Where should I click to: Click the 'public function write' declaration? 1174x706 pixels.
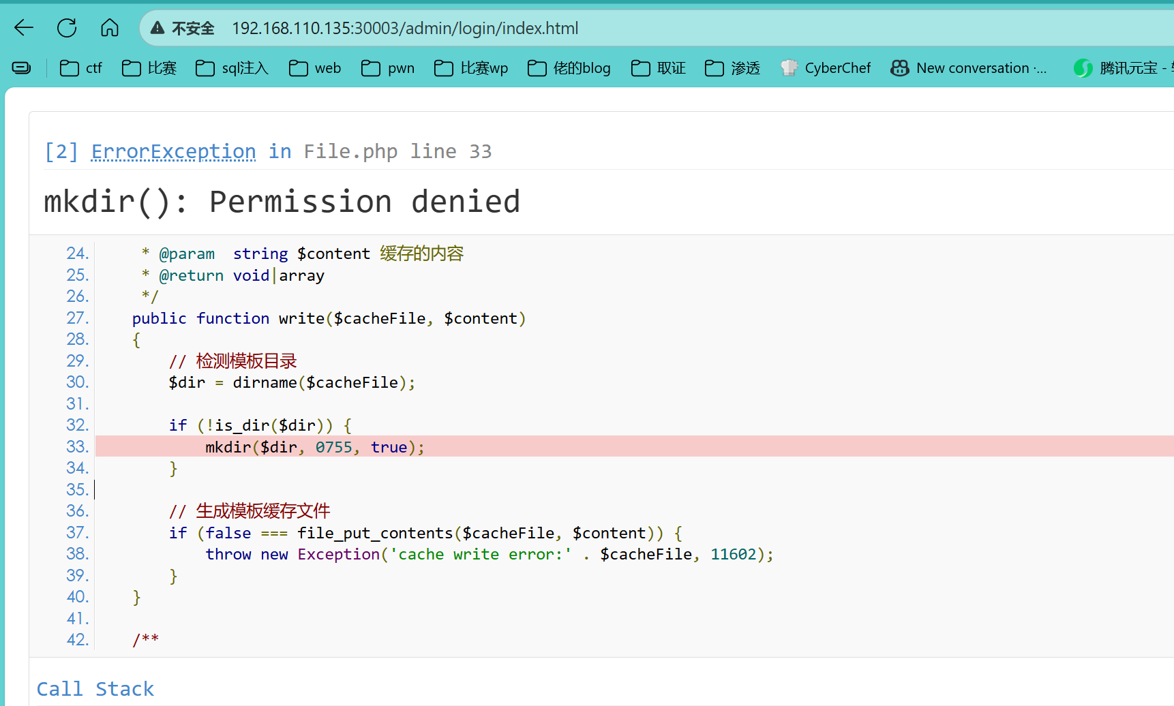[x=329, y=318]
